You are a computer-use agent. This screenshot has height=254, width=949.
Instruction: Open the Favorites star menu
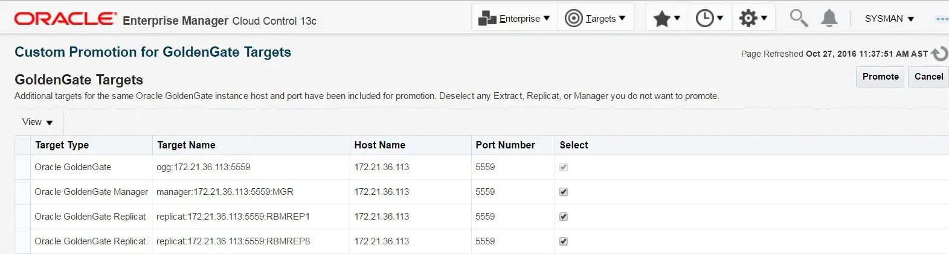pyautogui.click(x=667, y=18)
